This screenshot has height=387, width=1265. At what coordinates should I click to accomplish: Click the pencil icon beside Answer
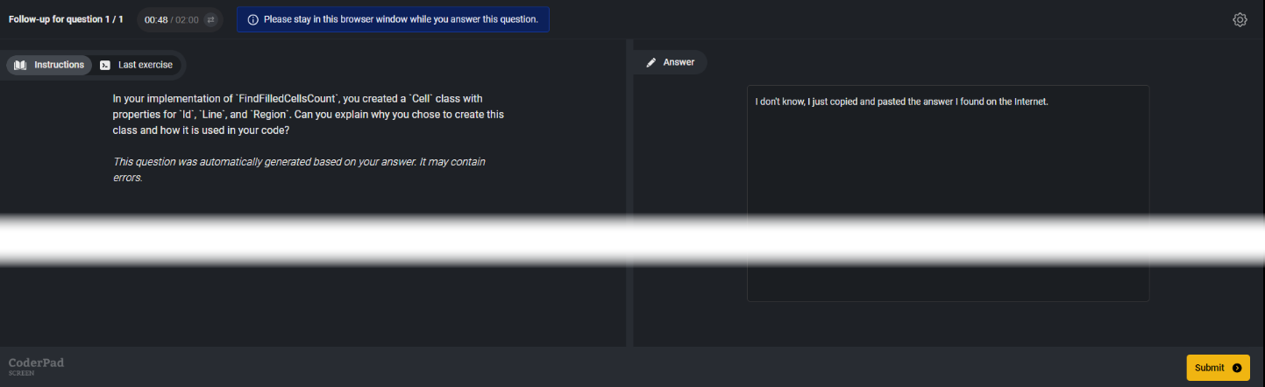pos(650,62)
